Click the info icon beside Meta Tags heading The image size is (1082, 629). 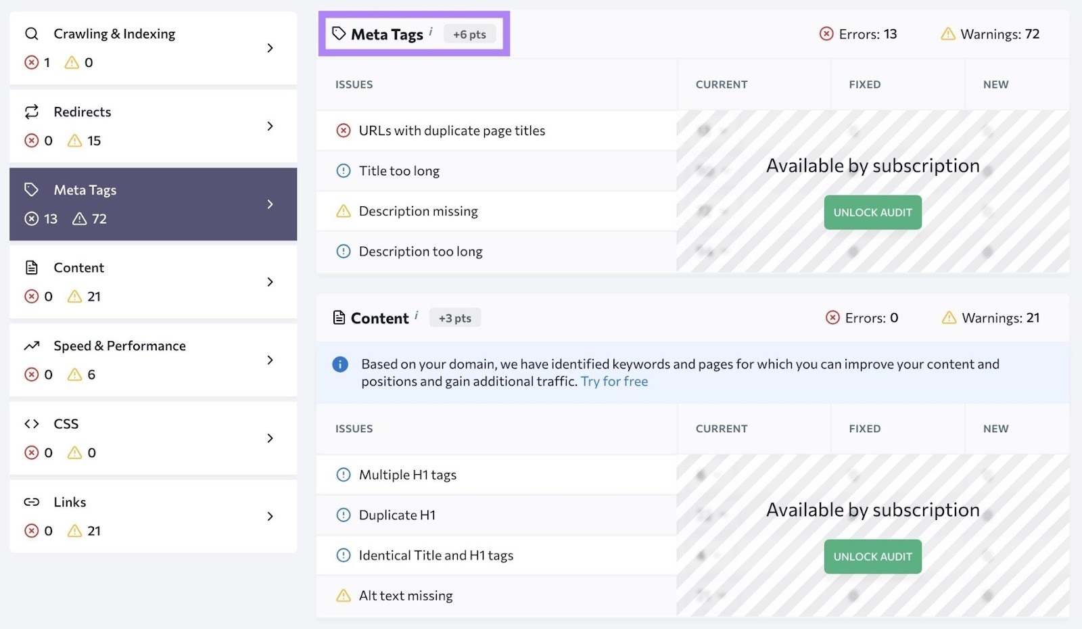[x=431, y=31]
